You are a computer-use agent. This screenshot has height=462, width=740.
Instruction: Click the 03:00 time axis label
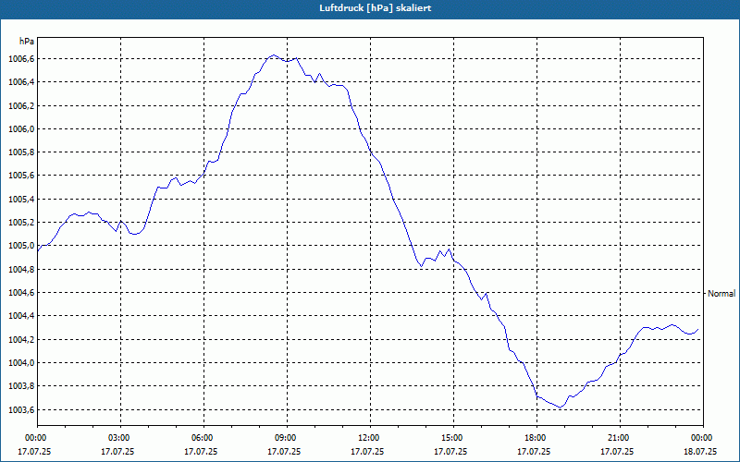point(120,438)
